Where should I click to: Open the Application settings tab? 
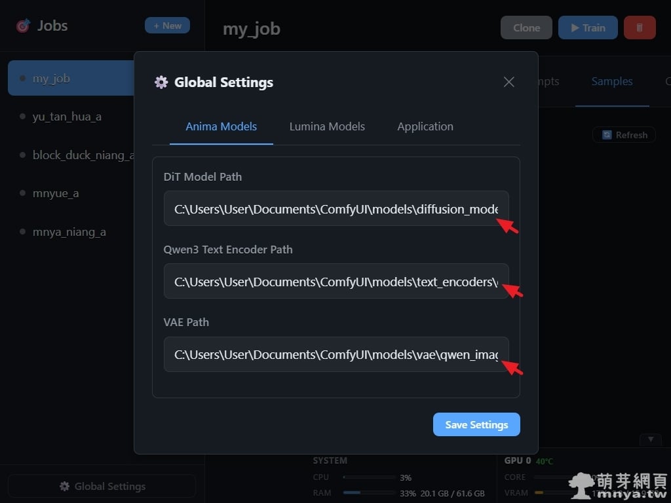[x=425, y=126]
